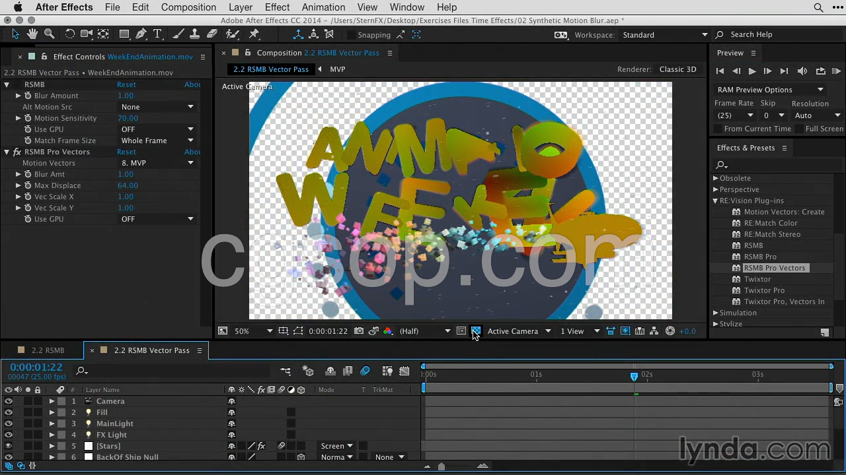The image size is (846, 475).
Task: Switch to the 2.2 RSMB timeline tab
Action: (x=48, y=350)
